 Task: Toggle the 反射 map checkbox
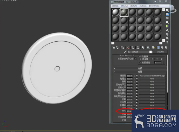(x=137, y=81)
